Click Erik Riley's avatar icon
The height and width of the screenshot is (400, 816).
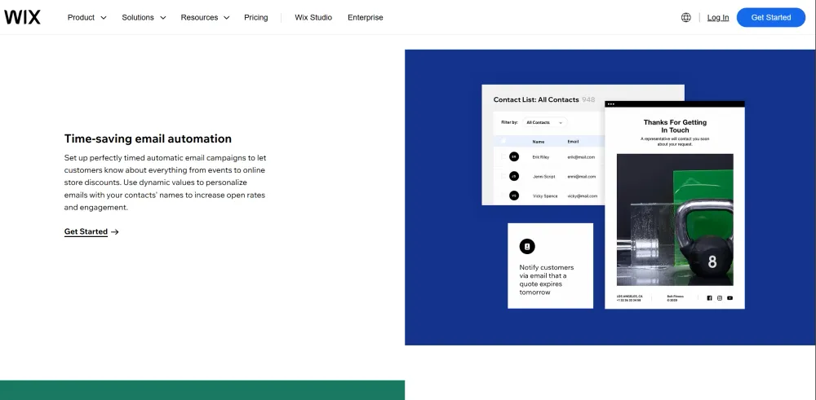coord(514,156)
